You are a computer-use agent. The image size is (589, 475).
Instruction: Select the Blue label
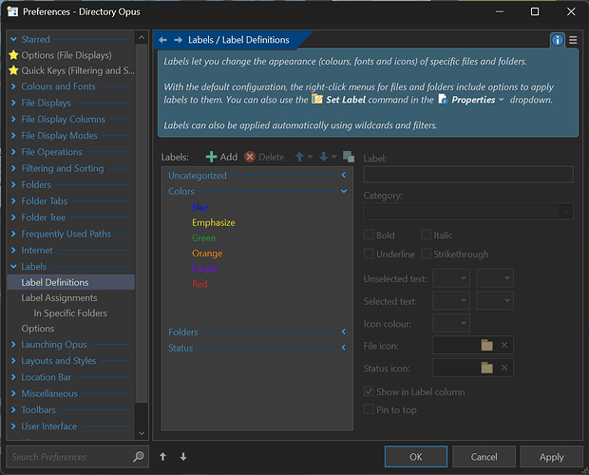pos(200,207)
